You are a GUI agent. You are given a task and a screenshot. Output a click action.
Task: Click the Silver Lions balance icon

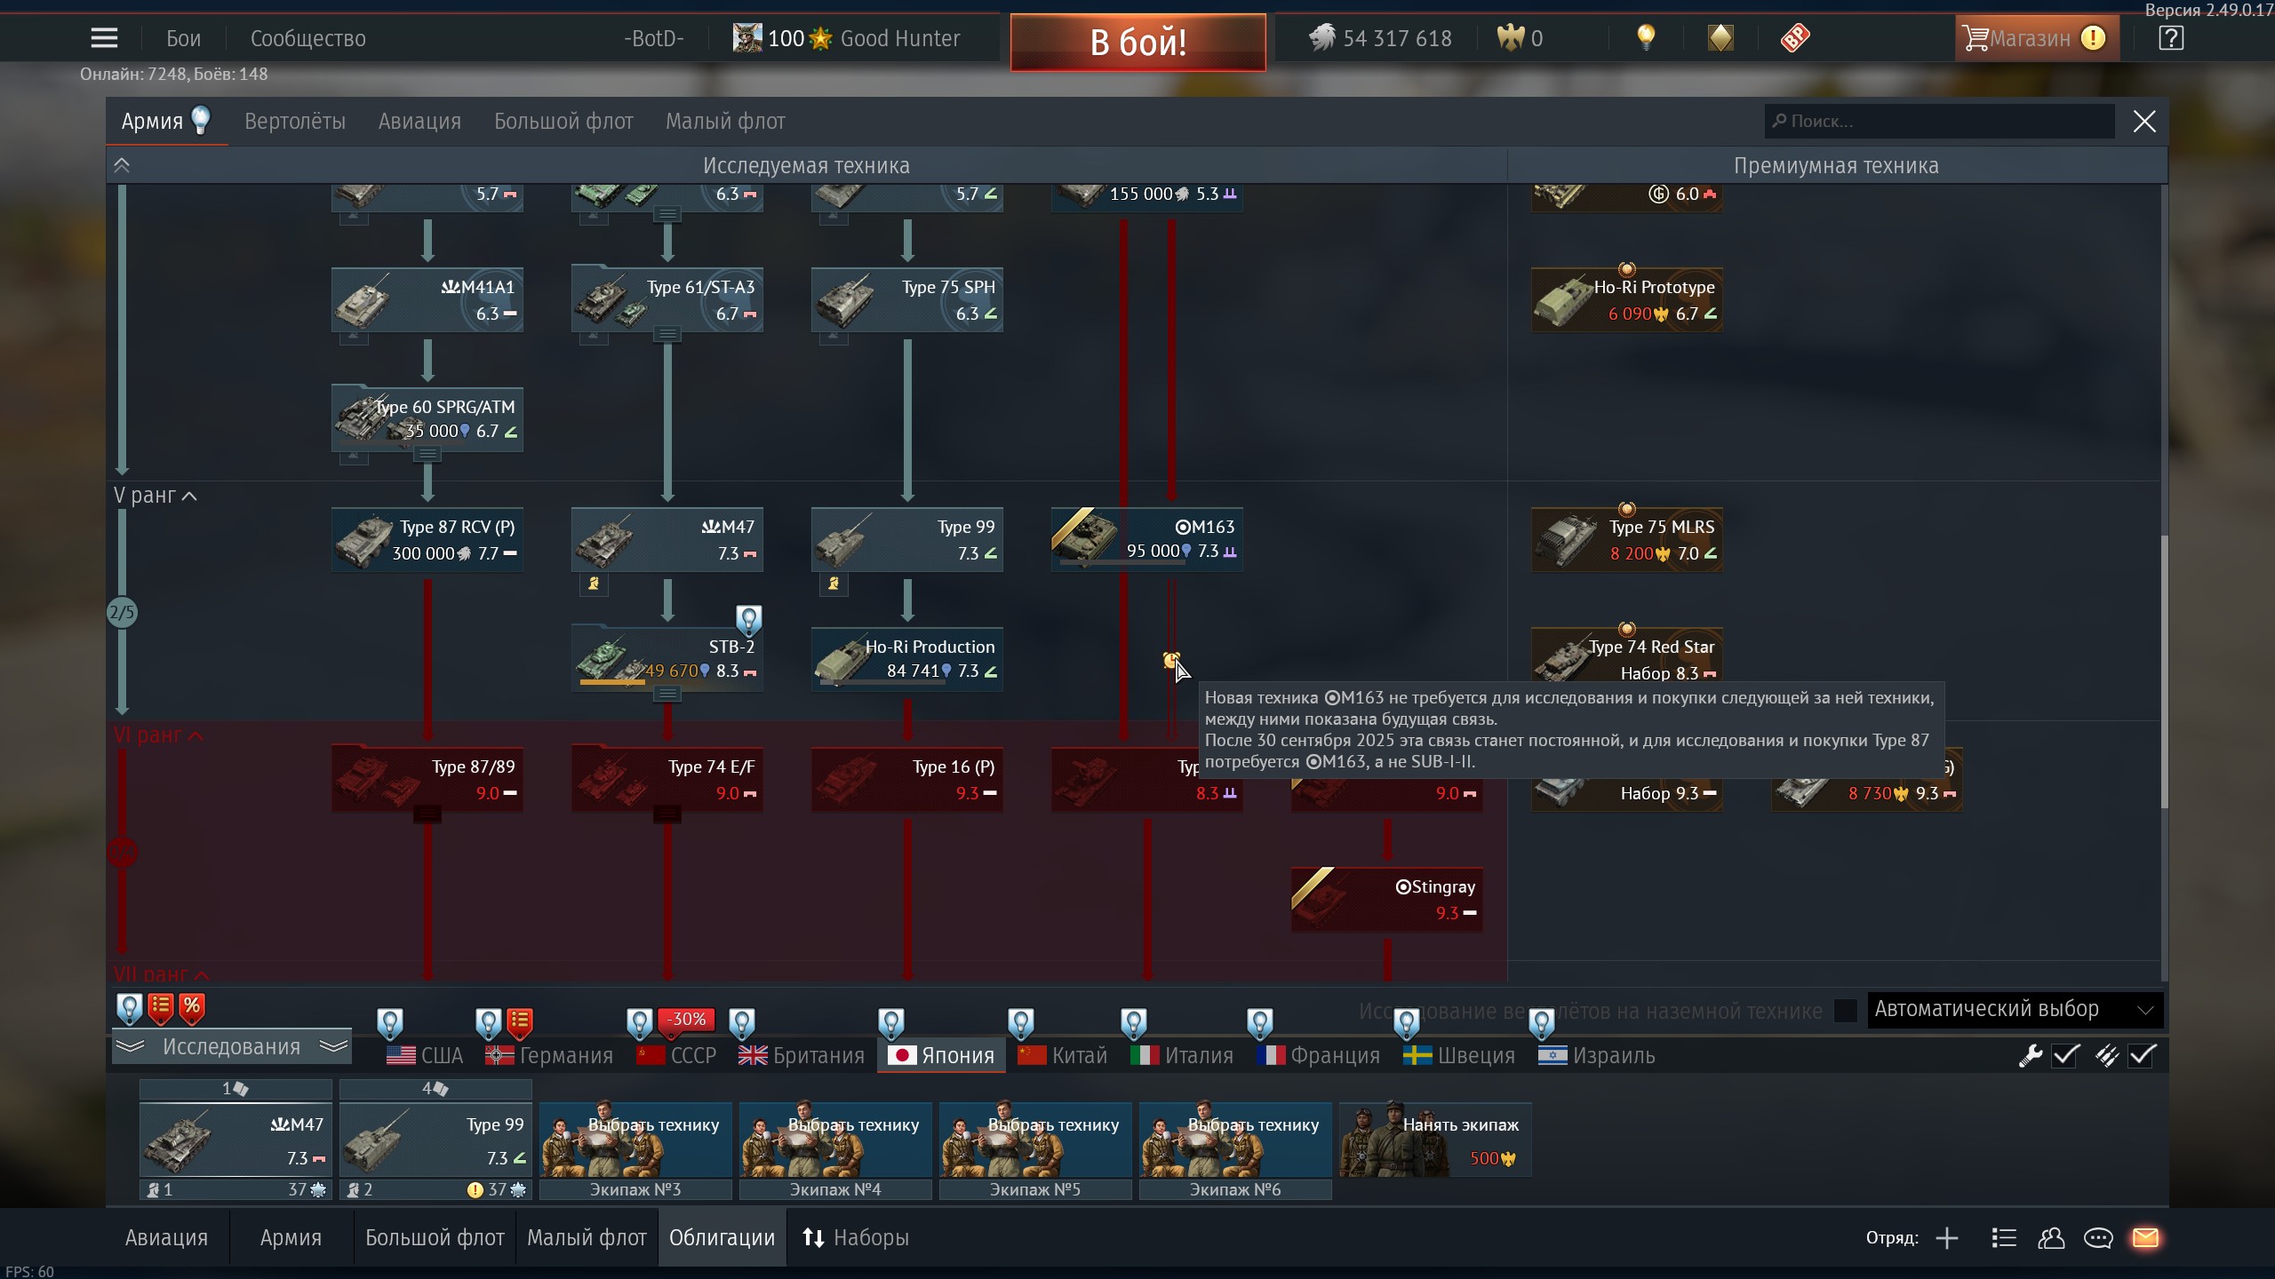click(1322, 38)
